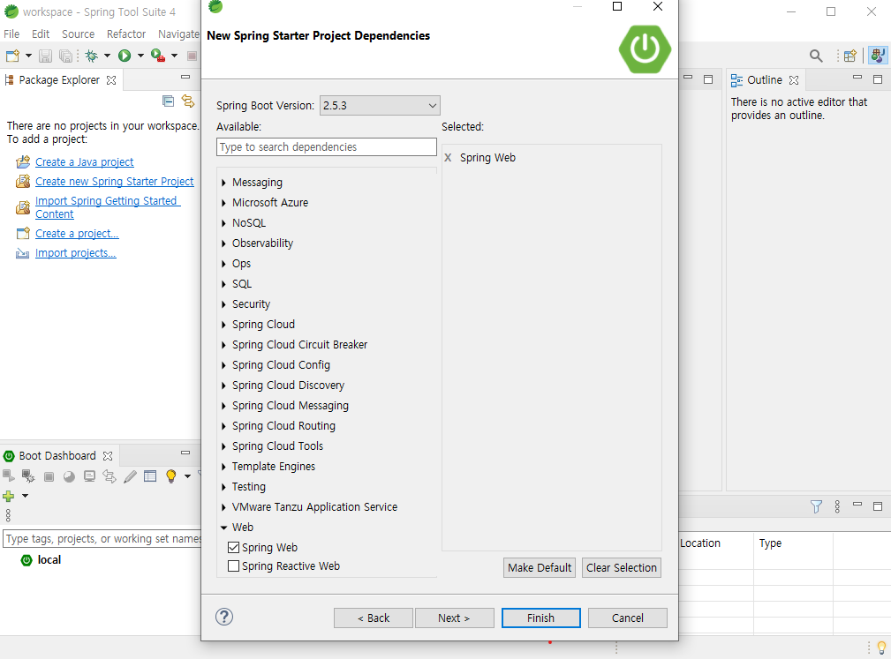The width and height of the screenshot is (891, 659).
Task: Remove Spring Web using the X in Selected list
Action: (x=448, y=158)
